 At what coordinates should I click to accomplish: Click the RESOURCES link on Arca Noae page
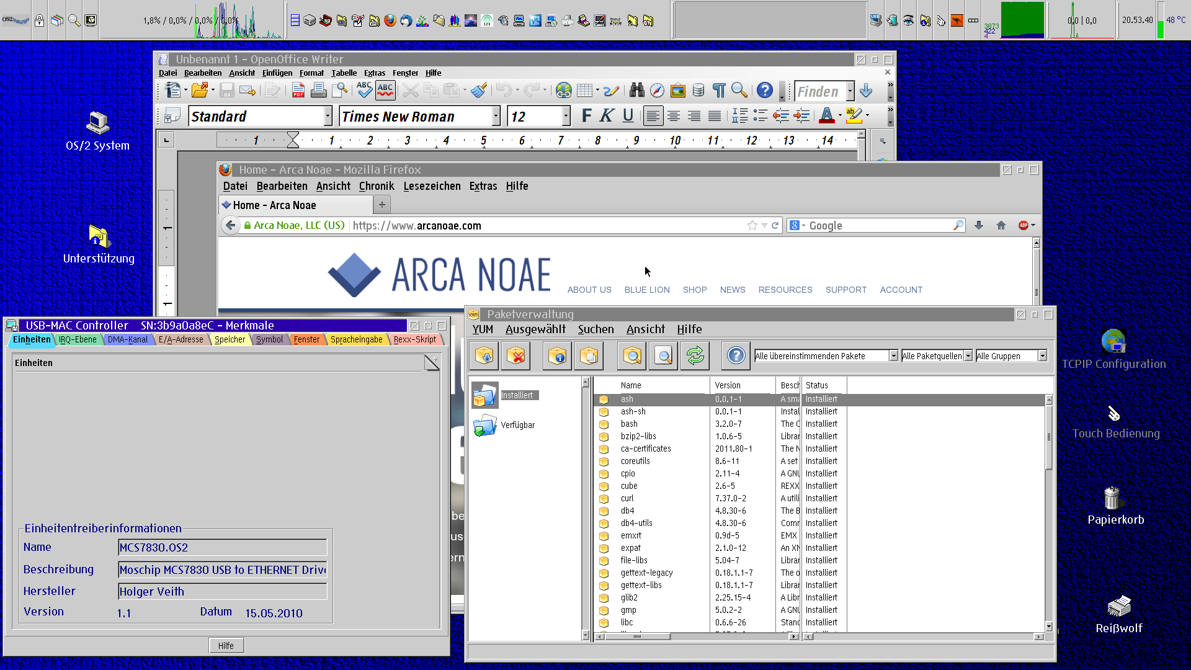point(785,290)
